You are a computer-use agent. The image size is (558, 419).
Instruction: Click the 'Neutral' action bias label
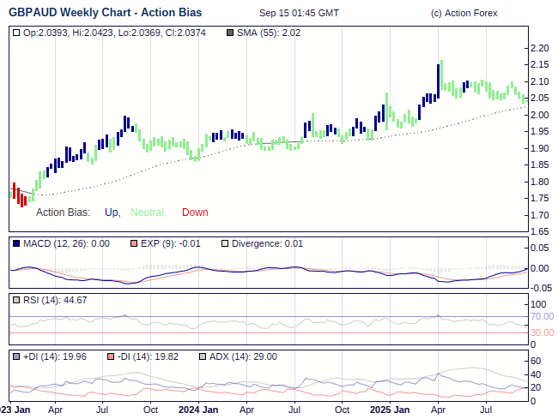click(148, 212)
